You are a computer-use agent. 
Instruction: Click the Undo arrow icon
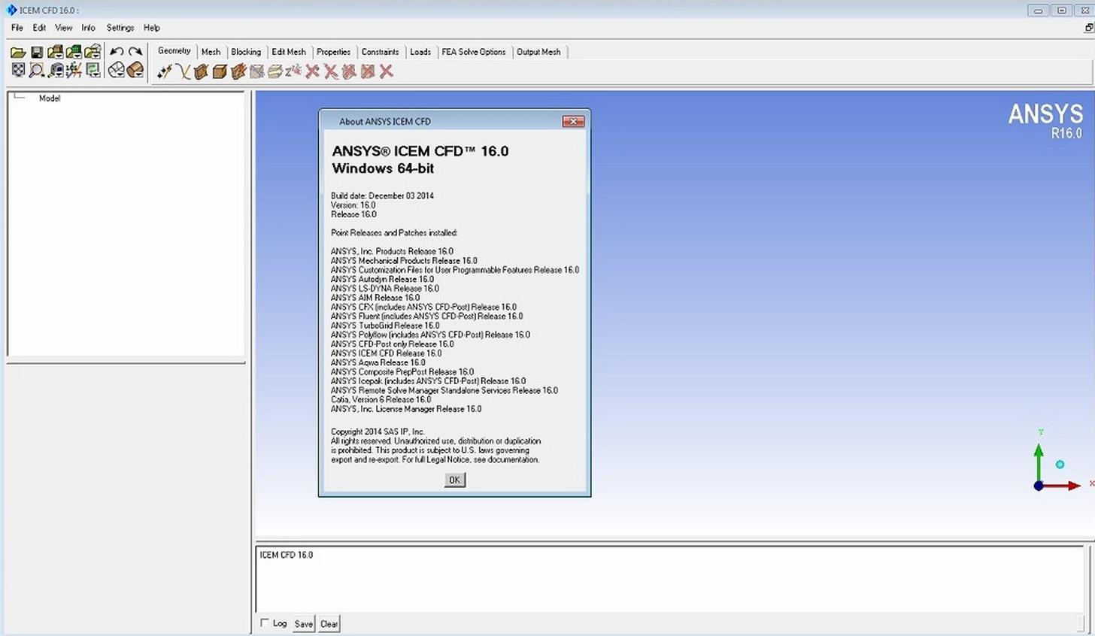click(x=117, y=51)
